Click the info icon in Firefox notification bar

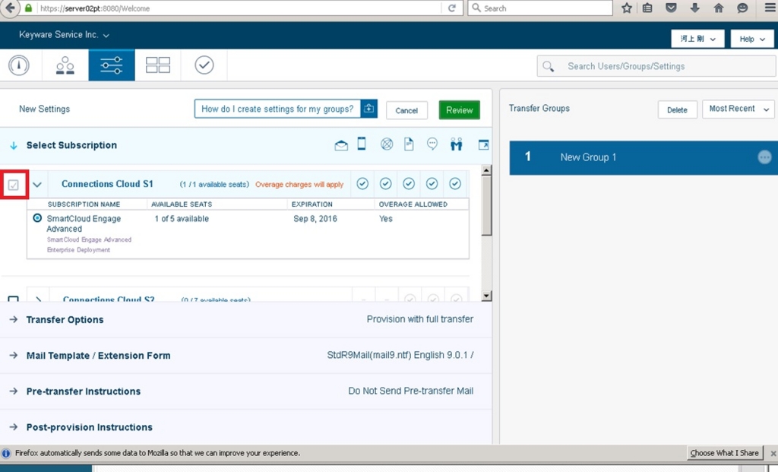coord(6,453)
